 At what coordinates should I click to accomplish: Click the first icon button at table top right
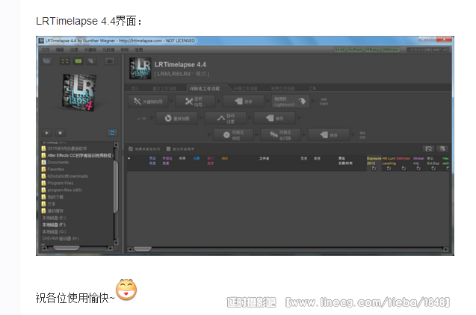[x=428, y=149]
